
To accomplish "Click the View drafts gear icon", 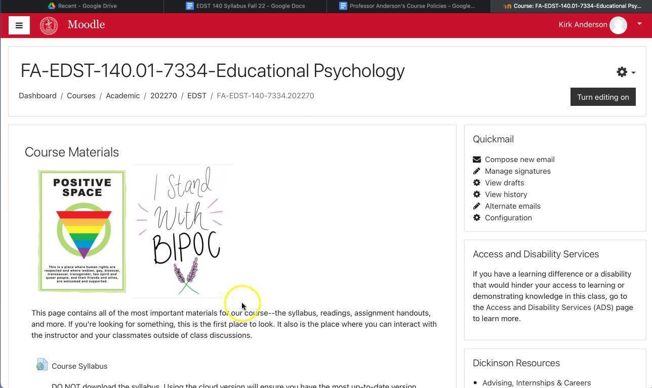I will 476,182.
